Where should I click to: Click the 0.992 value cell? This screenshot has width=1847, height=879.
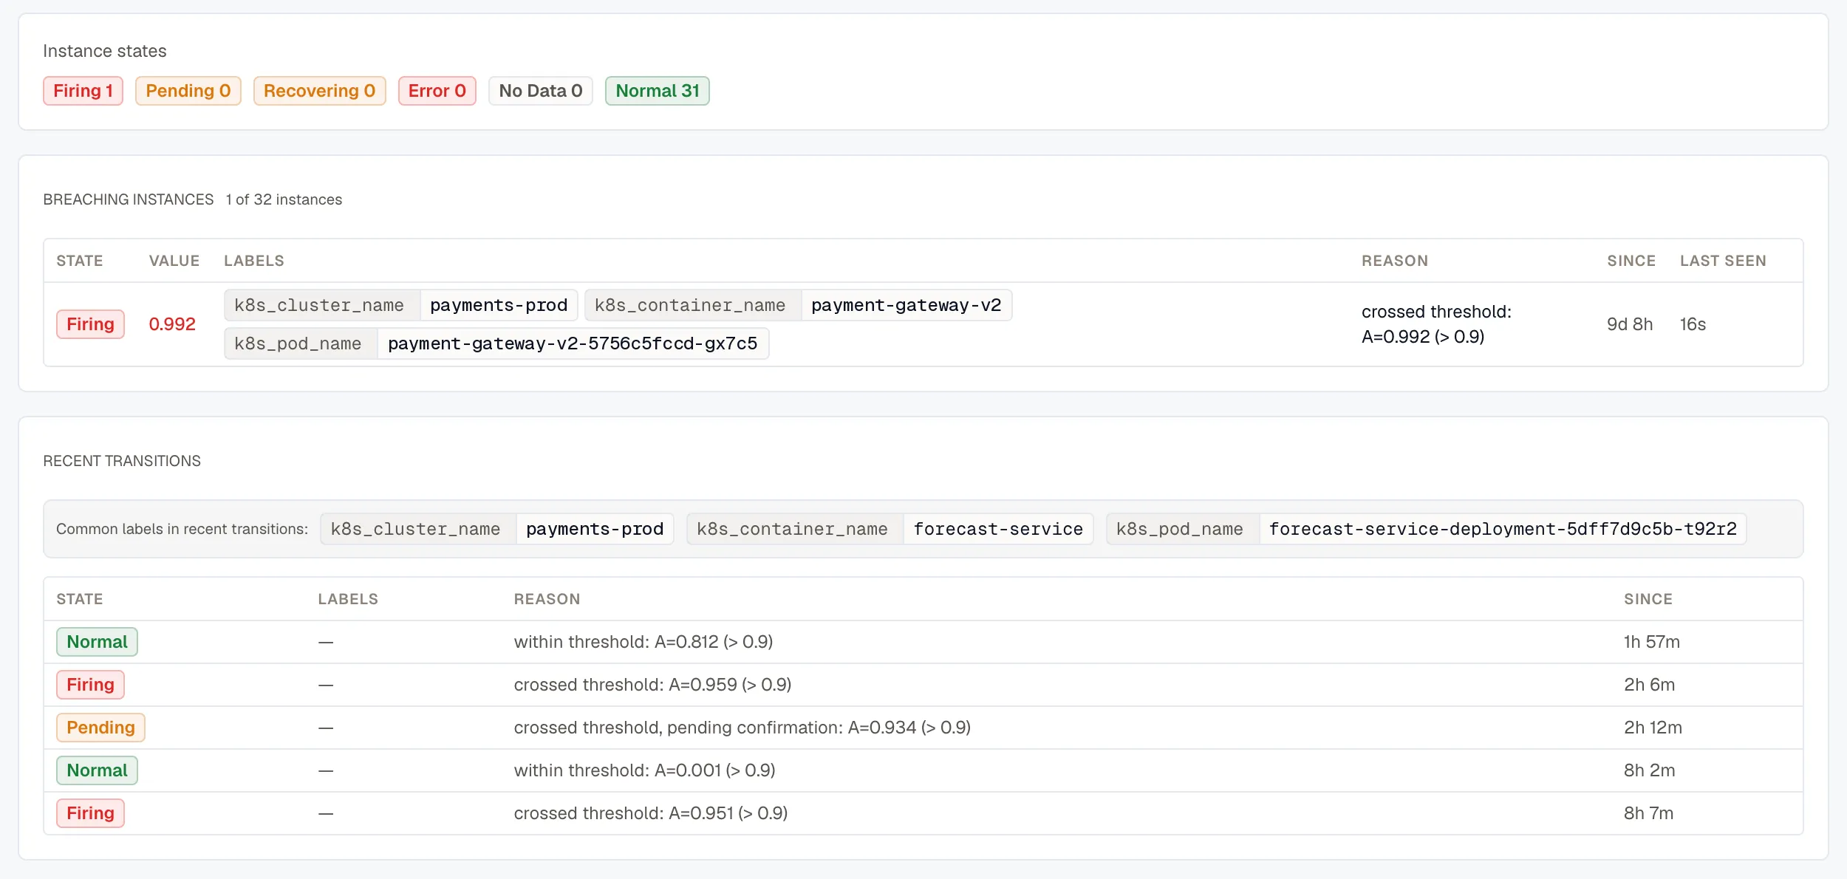172,324
